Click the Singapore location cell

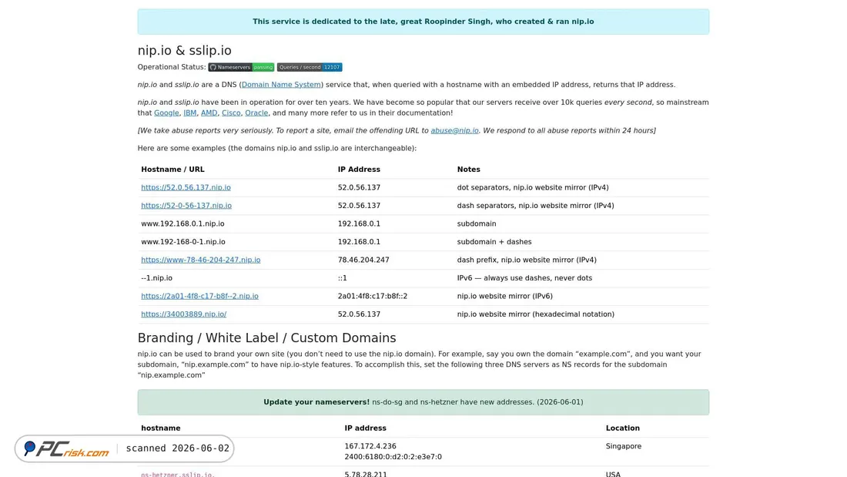coord(624,446)
